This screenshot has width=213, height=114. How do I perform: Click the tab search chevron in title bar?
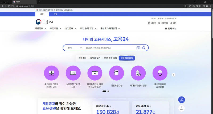coord(195,2)
